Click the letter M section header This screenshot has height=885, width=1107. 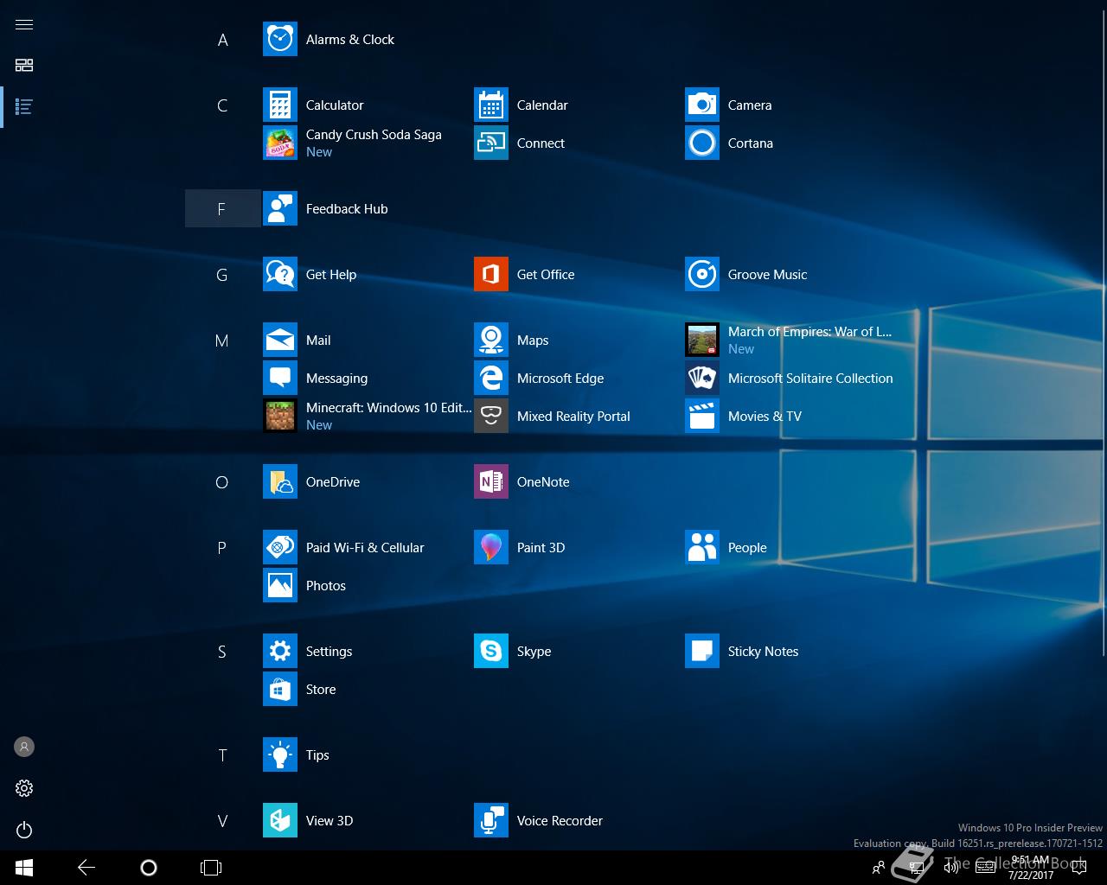coord(222,341)
